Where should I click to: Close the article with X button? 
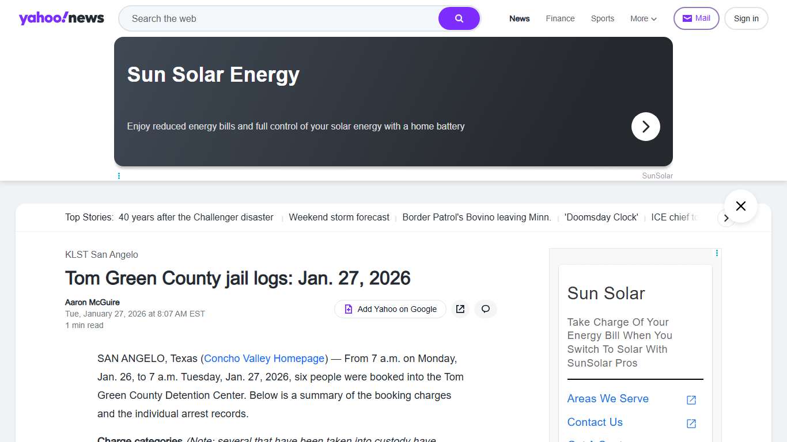pos(740,206)
